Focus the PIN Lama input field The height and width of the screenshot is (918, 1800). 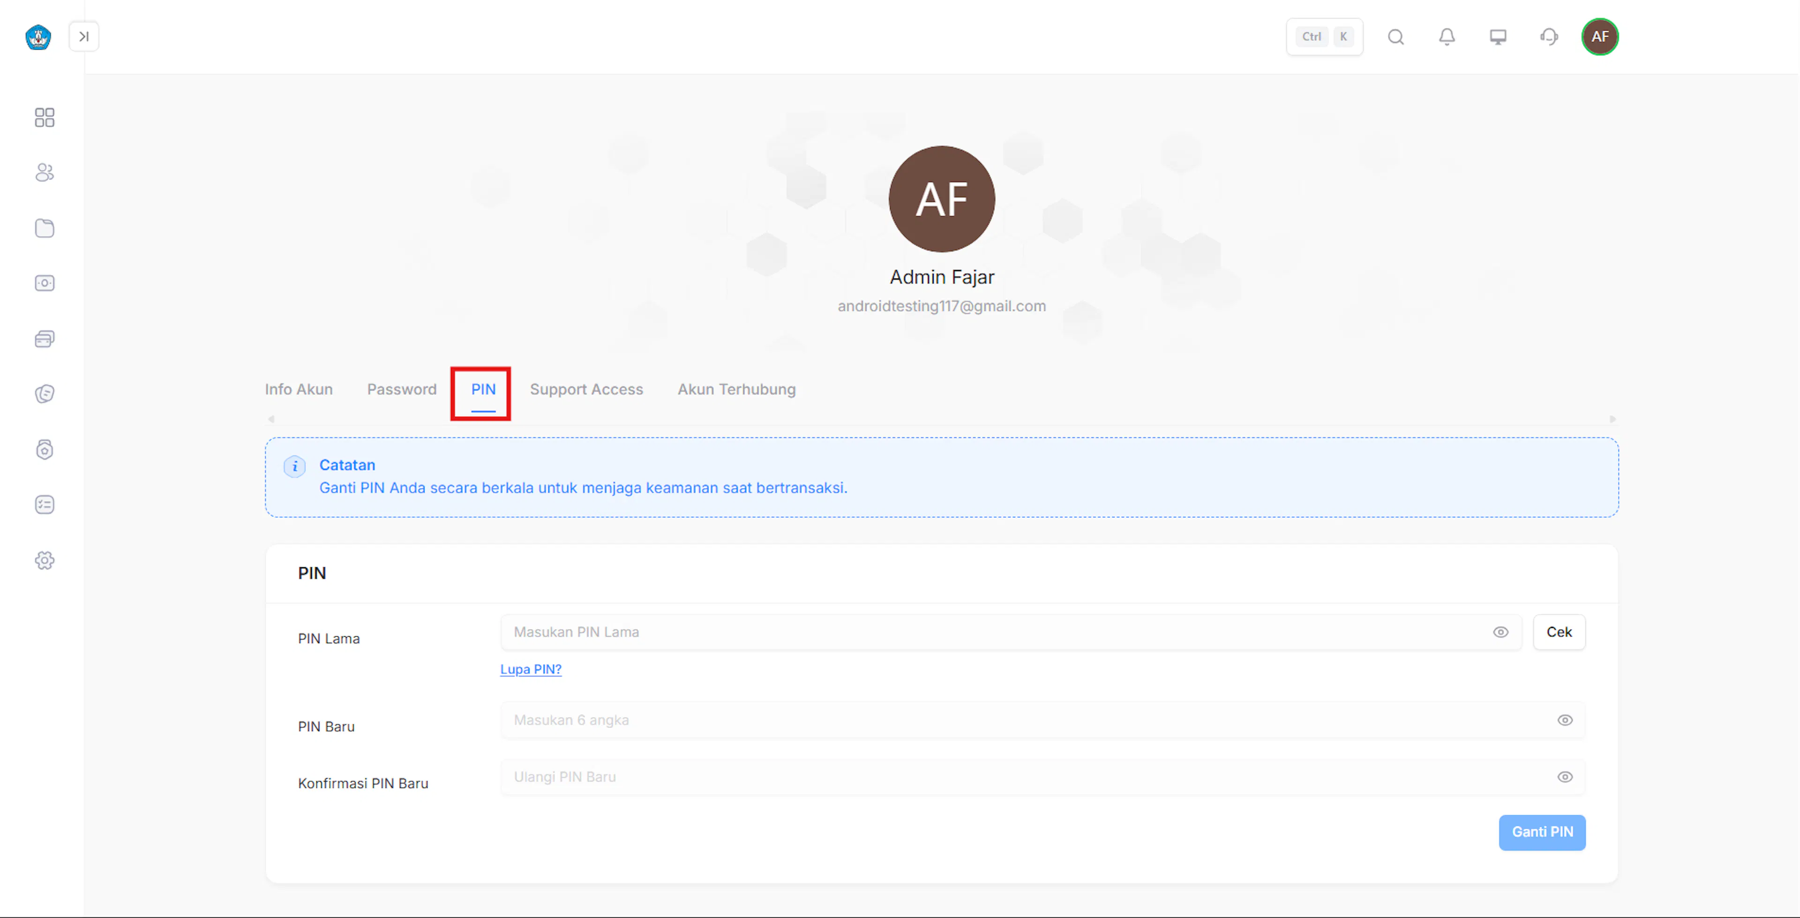coord(1011,632)
